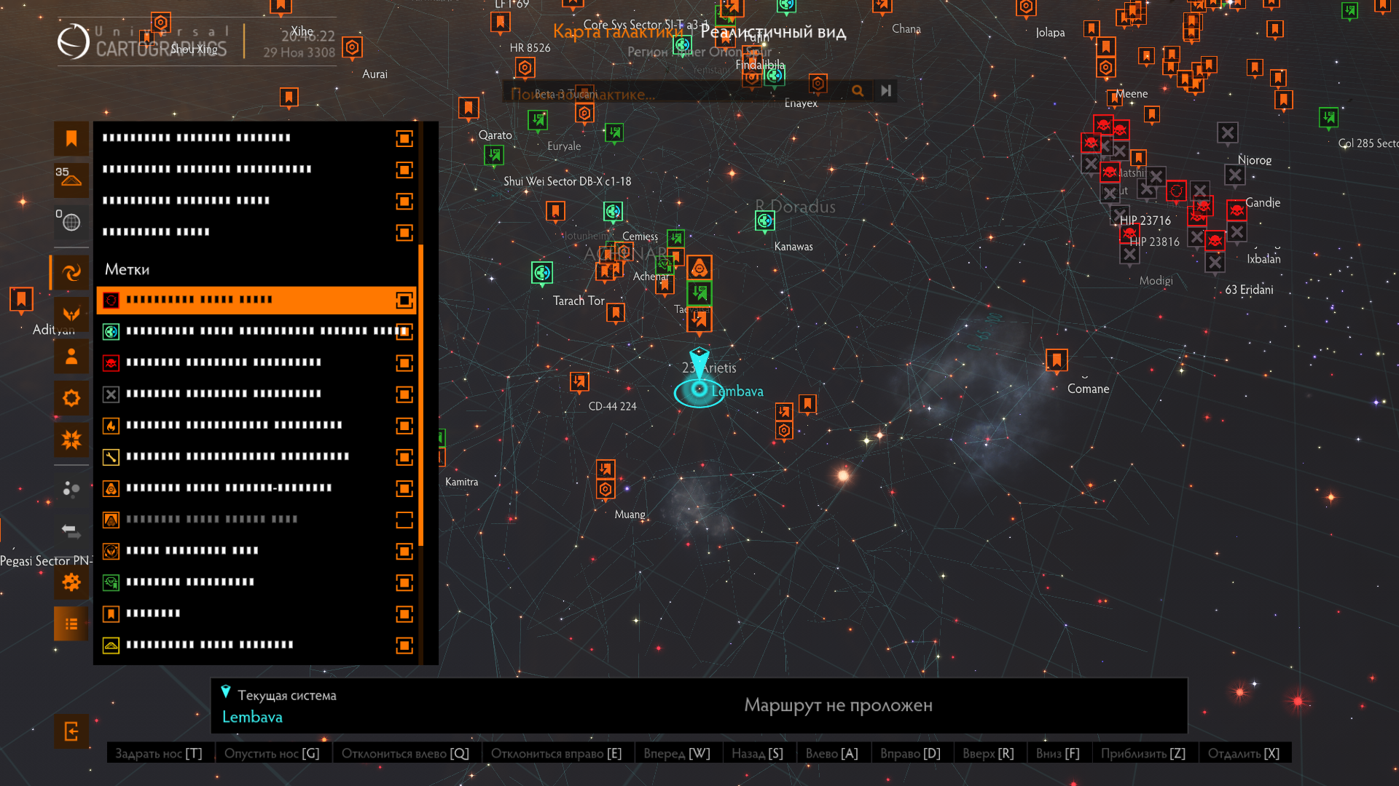Screen dimensions: 1399x786
Task: Click the Маршрут не проложен route status
Action: [838, 705]
